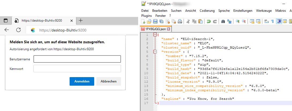Click the Redo arrow icon
The width and height of the screenshot is (292, 111).
[215, 22]
